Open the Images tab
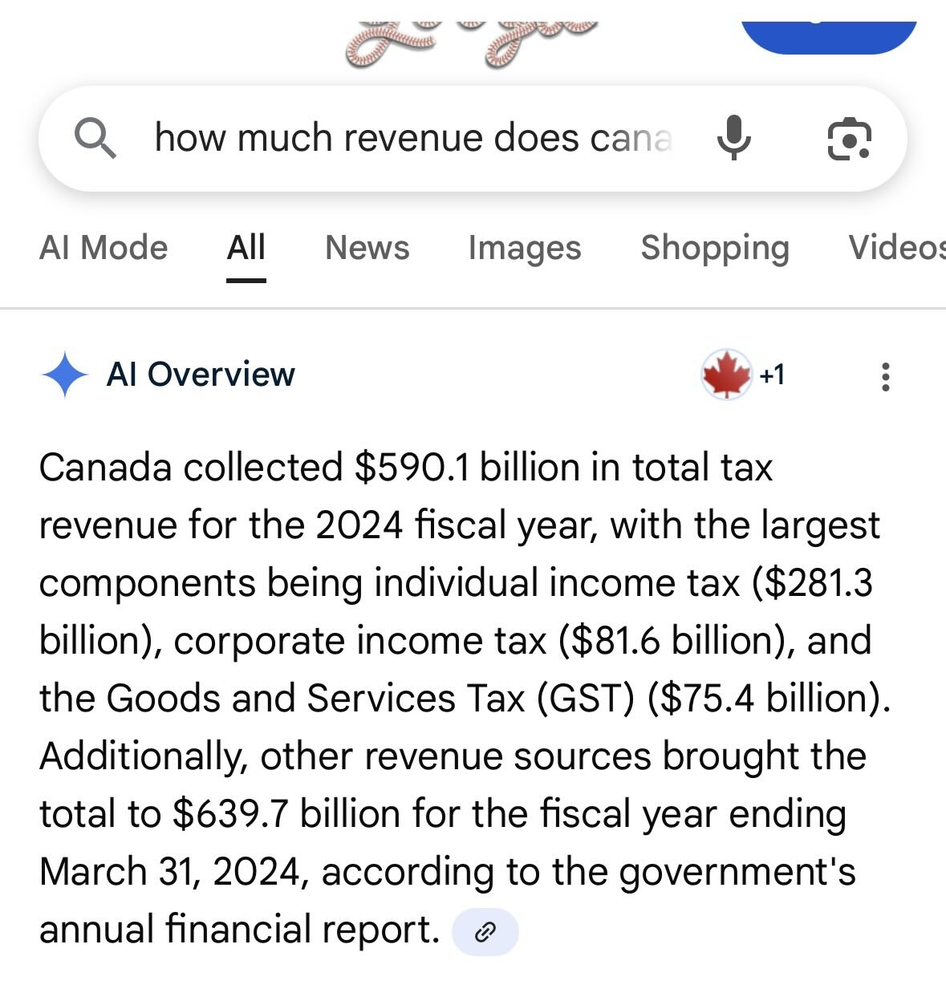Image resolution: width=946 pixels, height=997 pixels. [524, 248]
